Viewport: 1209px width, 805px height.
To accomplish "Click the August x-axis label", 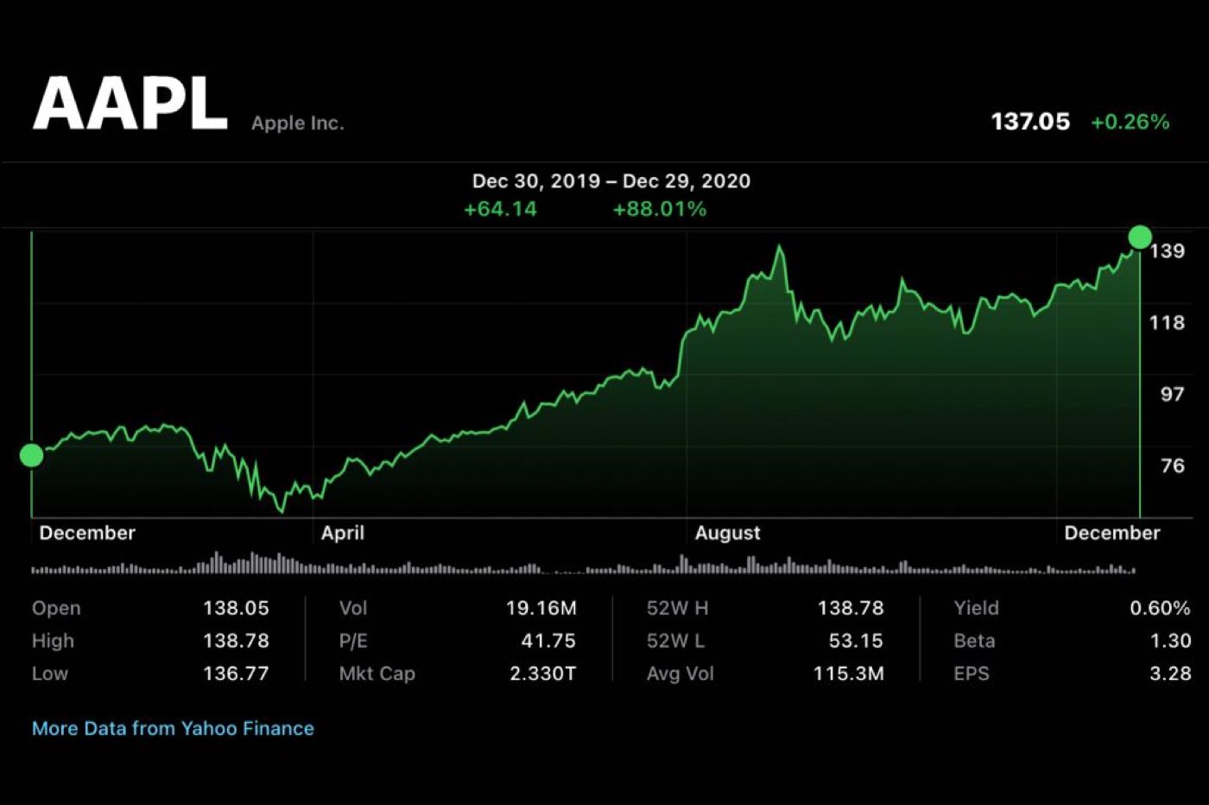I will [728, 533].
